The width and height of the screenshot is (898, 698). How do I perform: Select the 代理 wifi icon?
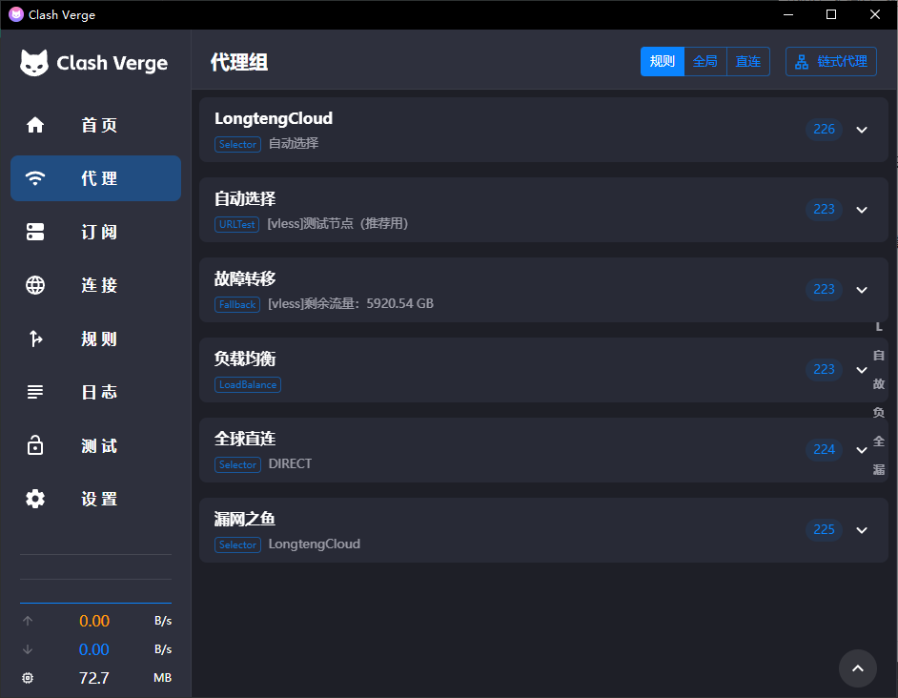[35, 178]
